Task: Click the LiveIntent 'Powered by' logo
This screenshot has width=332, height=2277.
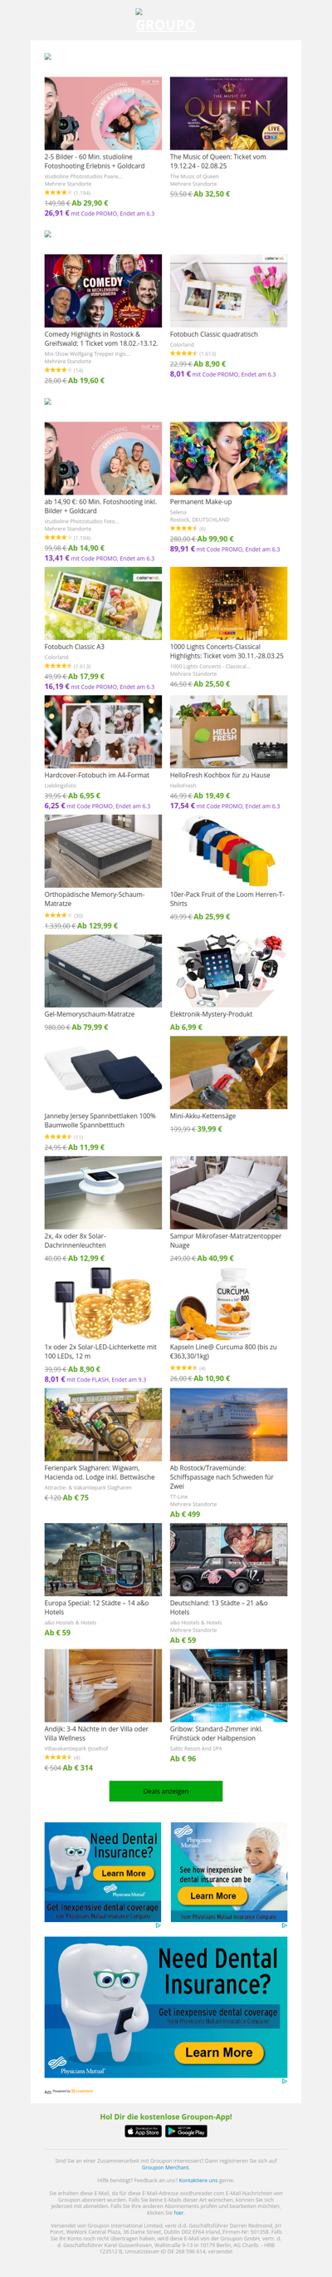Action: point(72,2092)
